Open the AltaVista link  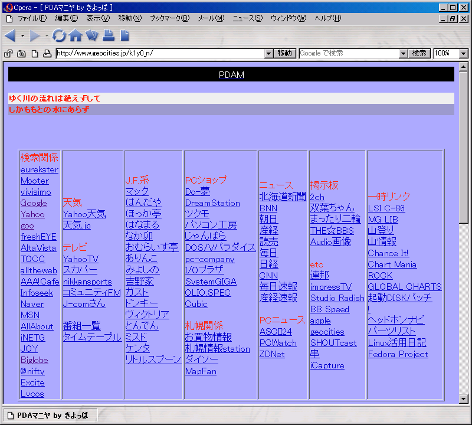(x=38, y=248)
